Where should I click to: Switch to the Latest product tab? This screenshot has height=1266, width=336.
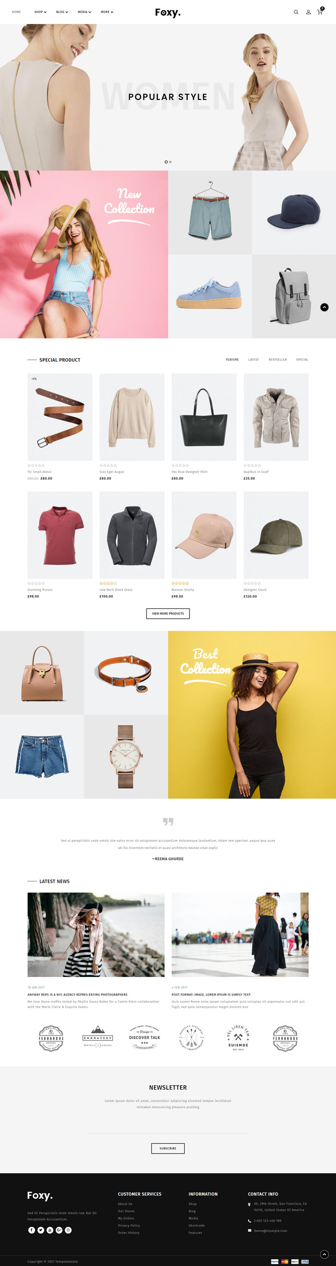(253, 359)
